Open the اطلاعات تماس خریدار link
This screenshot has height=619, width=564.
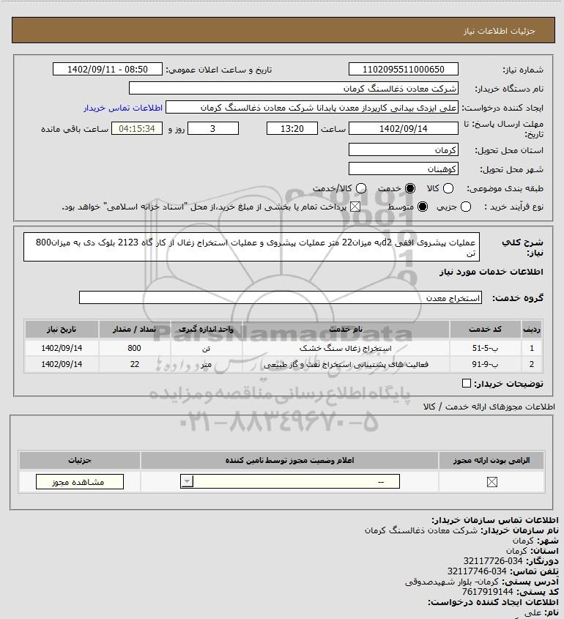tap(123, 108)
